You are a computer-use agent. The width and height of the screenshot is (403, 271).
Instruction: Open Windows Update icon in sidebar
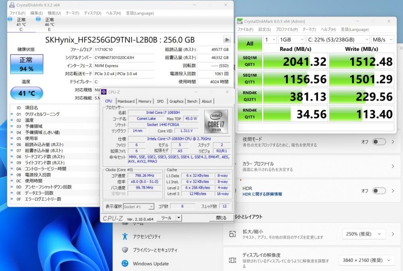tap(125, 263)
